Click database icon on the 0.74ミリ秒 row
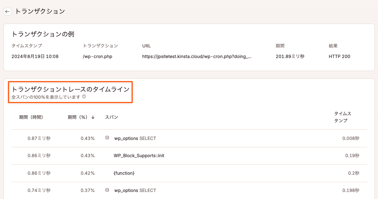 [x=107, y=190]
